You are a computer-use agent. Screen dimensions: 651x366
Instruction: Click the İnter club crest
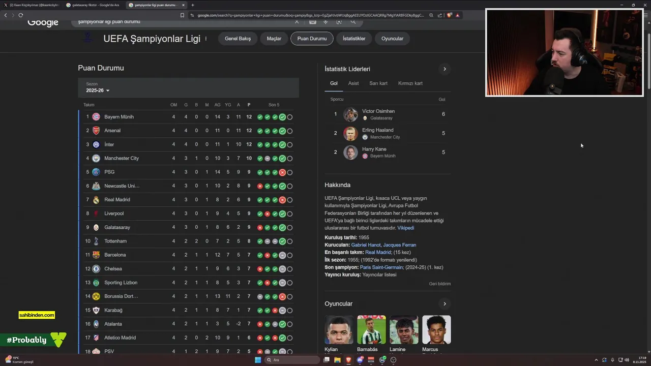pyautogui.click(x=96, y=144)
